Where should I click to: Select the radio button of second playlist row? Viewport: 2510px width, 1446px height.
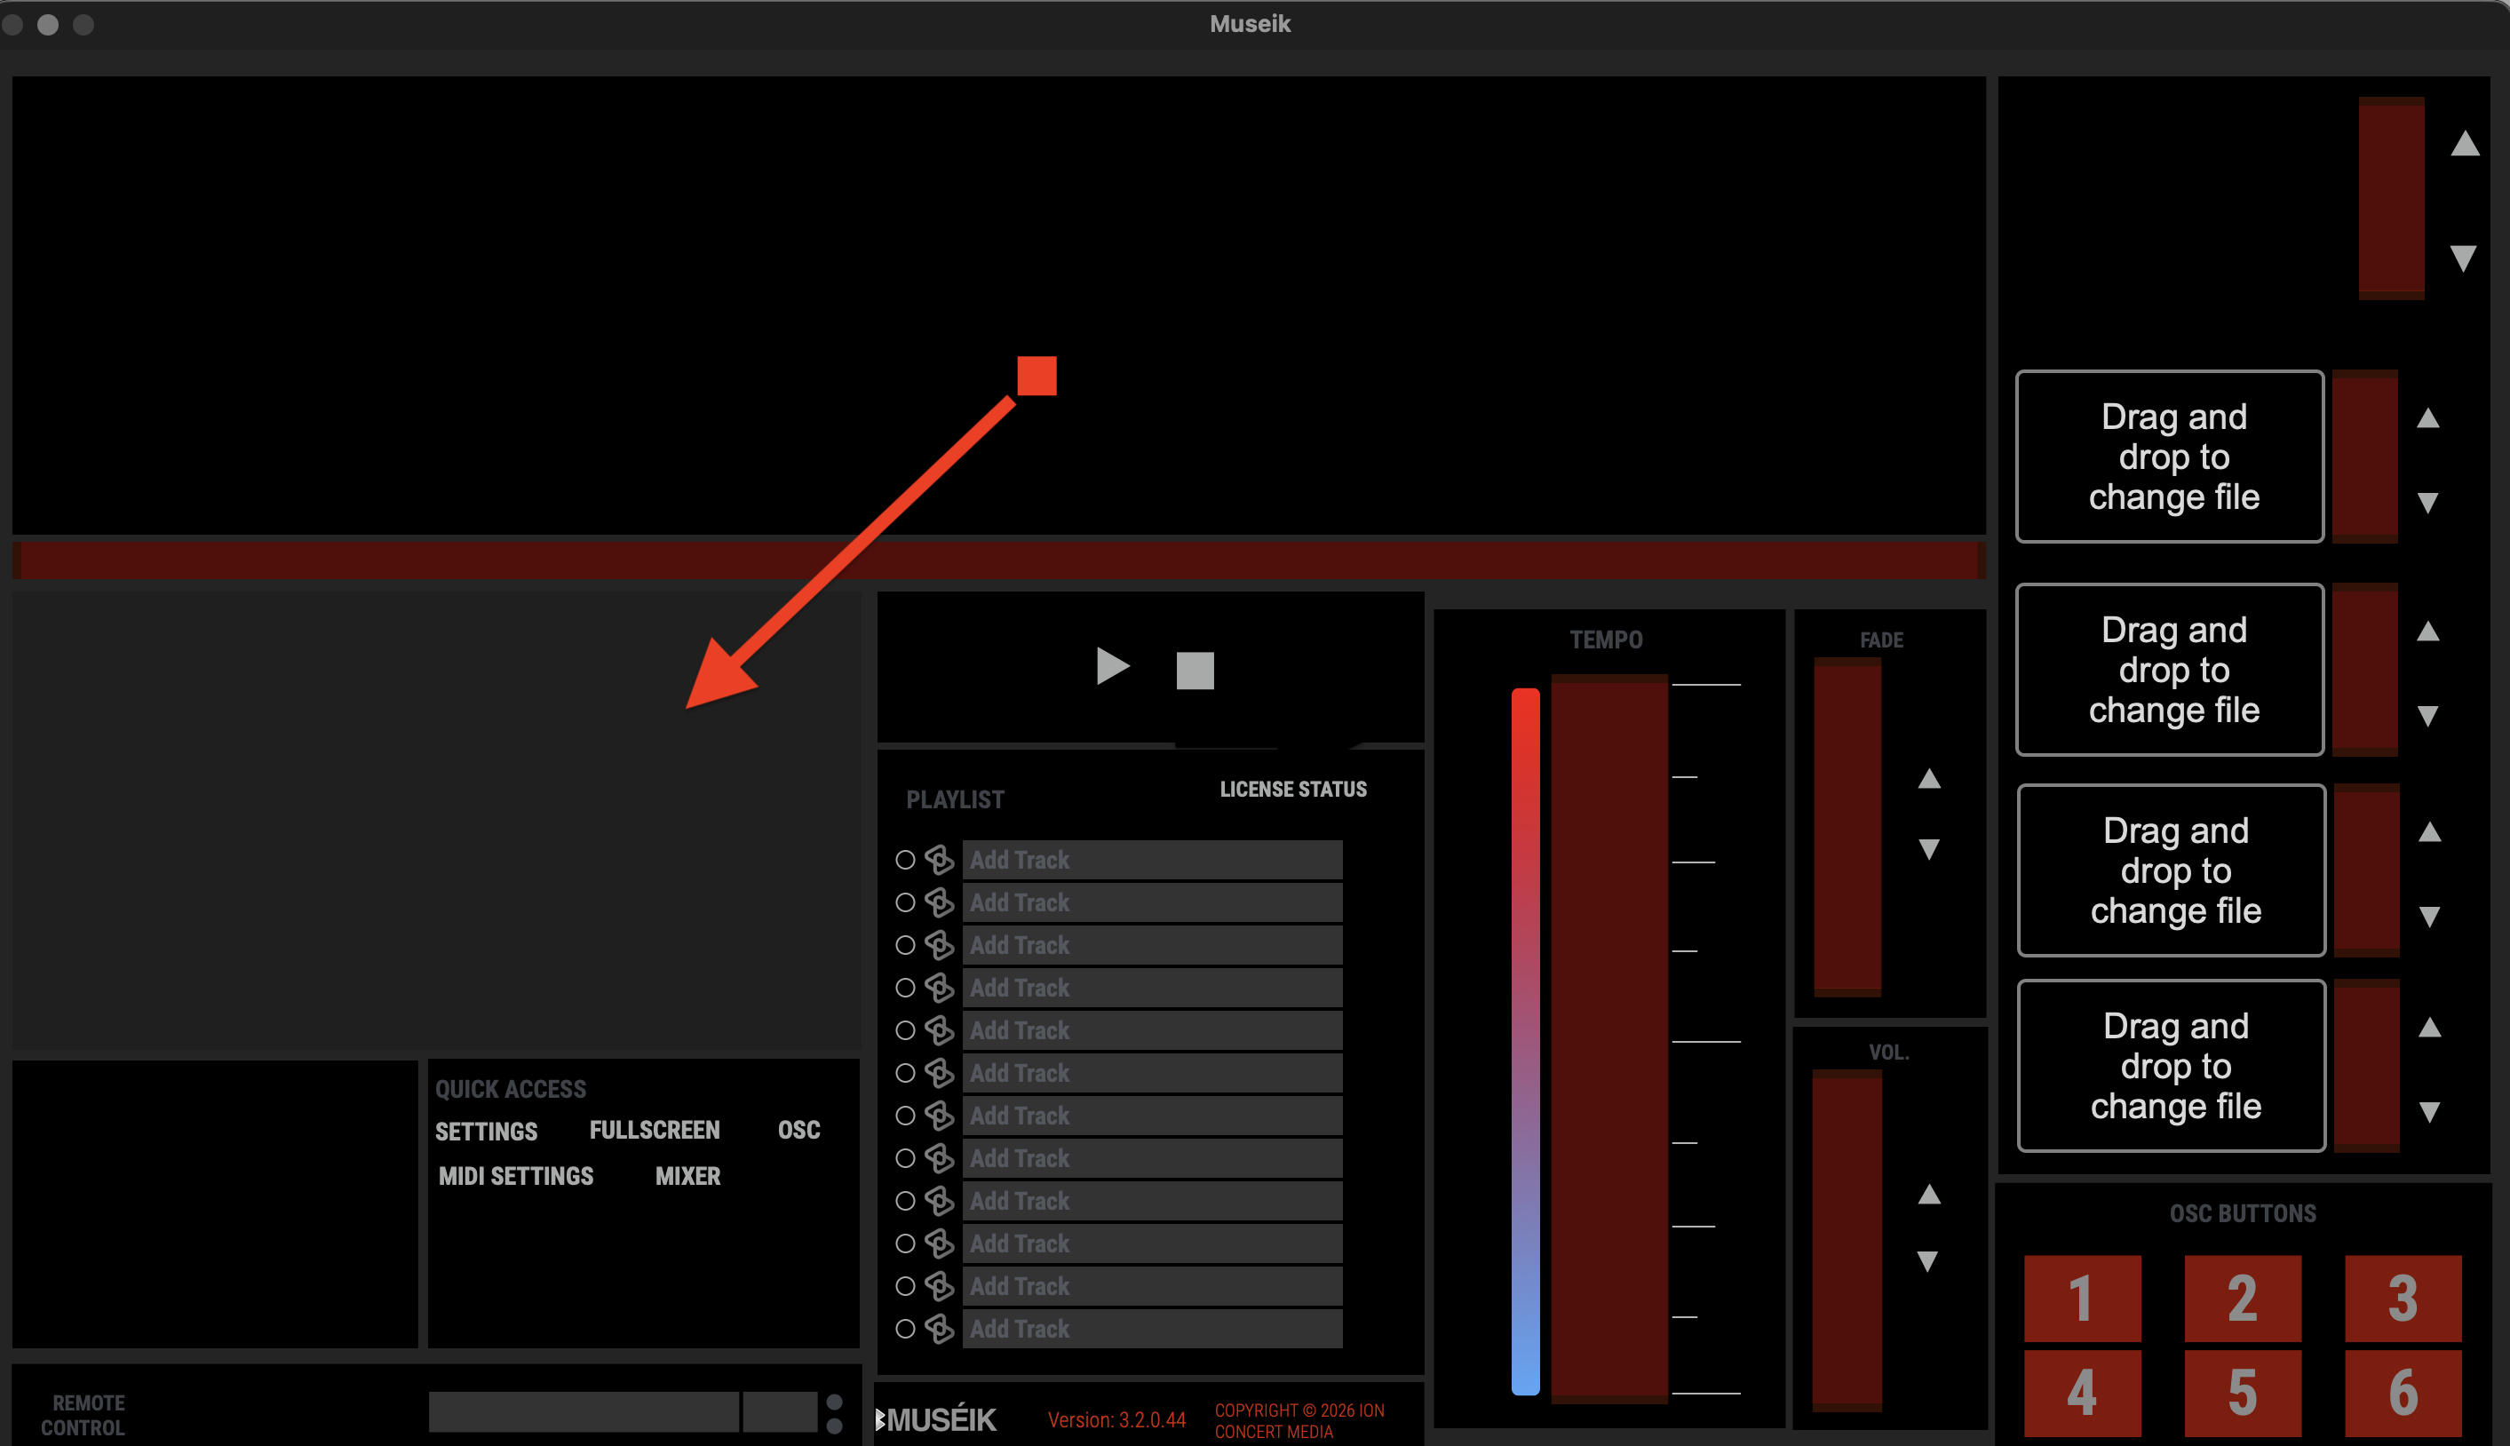click(904, 902)
